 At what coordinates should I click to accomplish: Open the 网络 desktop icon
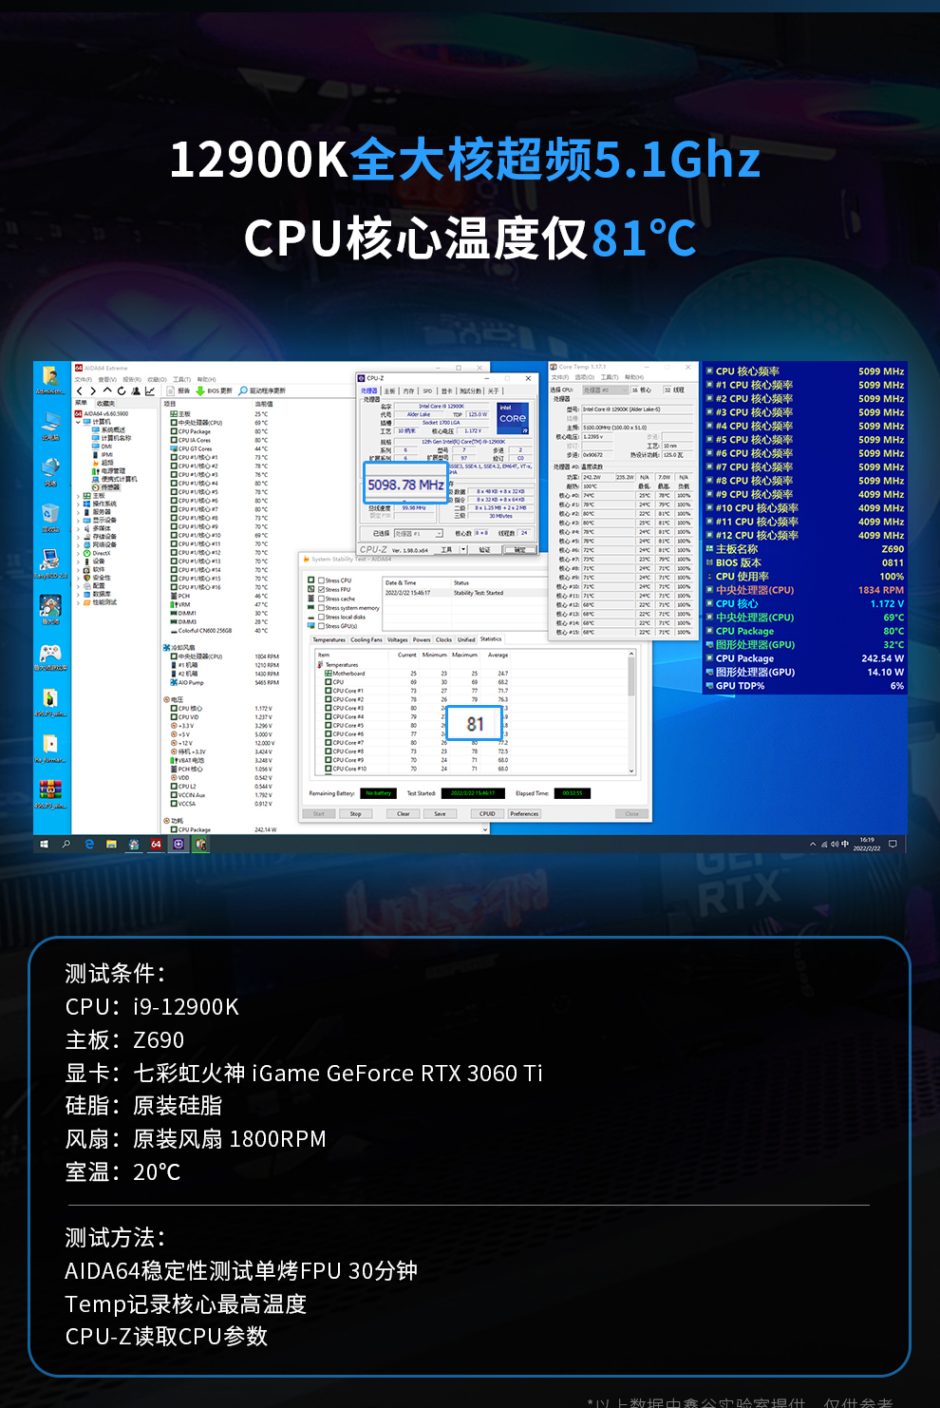[50, 470]
